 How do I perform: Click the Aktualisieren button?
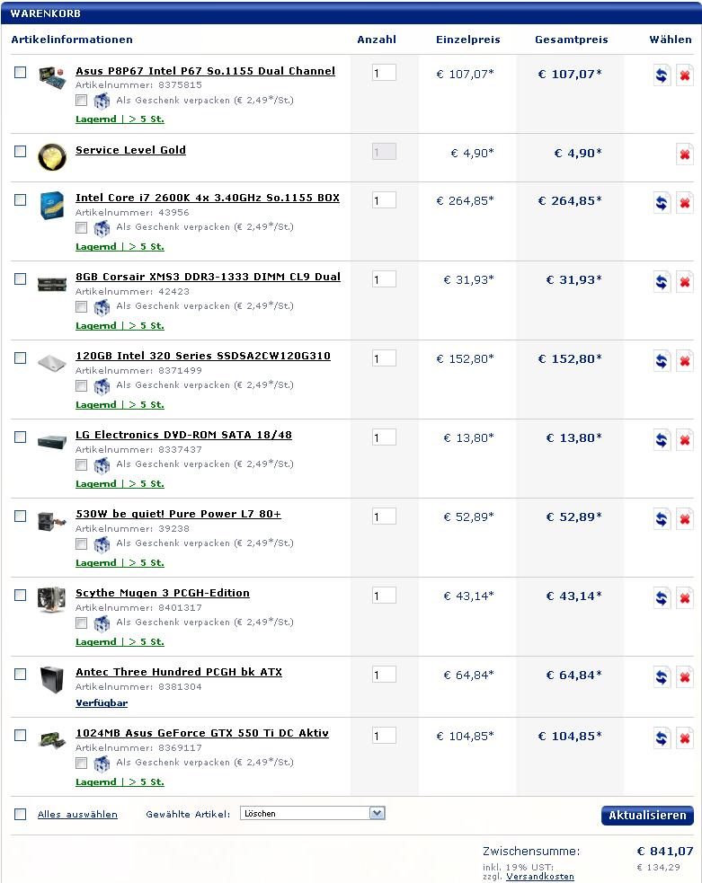click(x=647, y=816)
